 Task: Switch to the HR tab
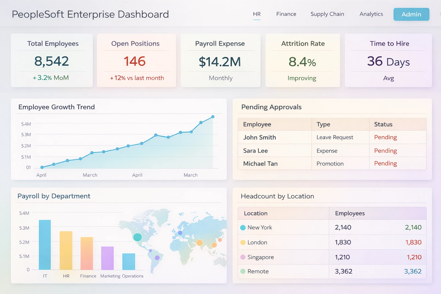coord(257,14)
